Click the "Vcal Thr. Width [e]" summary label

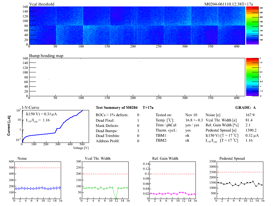point(221,120)
